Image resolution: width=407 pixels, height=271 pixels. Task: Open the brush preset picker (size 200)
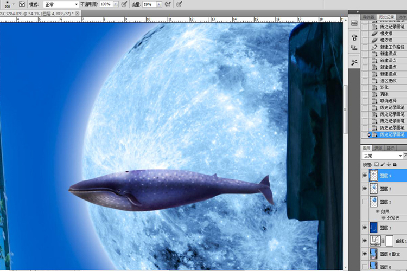pos(14,4)
